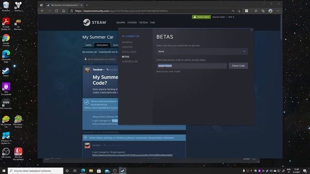
Task: Open Acrobat Reader DC desktop icon
Action: pyautogui.click(x=6, y=24)
